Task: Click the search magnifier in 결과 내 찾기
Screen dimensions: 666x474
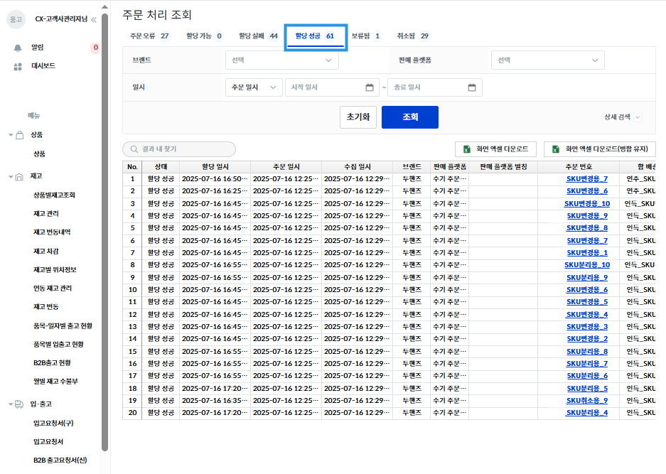Action: pos(134,149)
